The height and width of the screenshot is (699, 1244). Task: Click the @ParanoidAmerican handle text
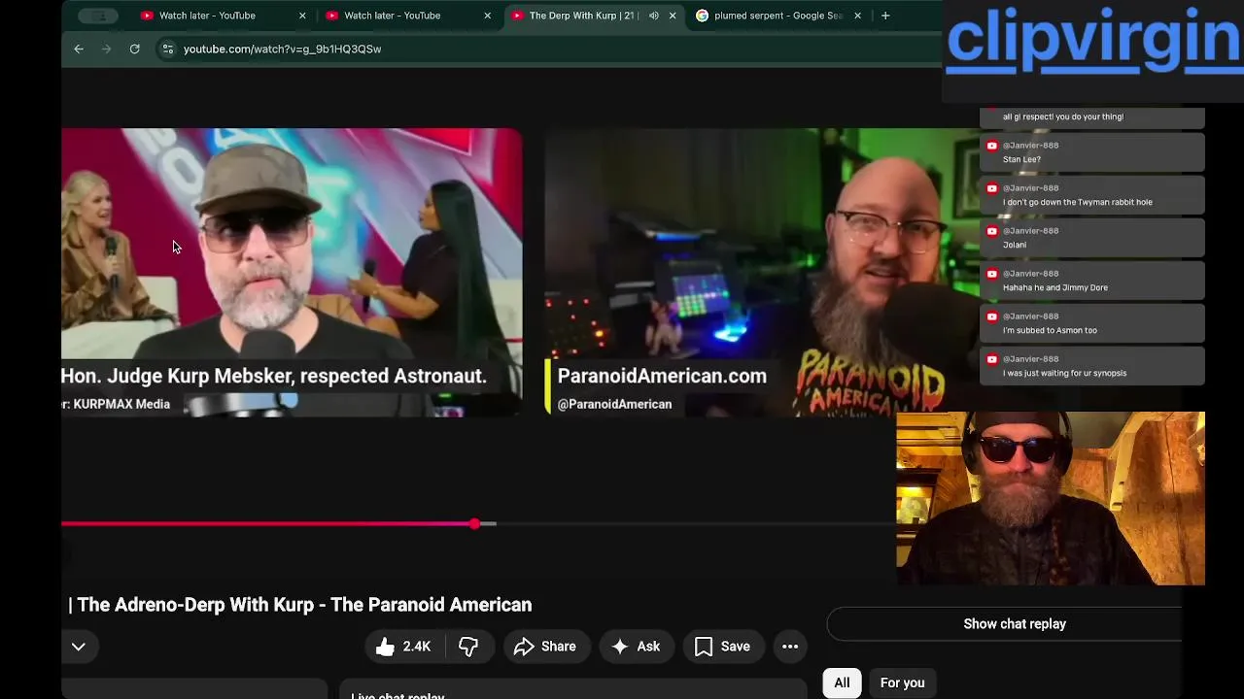click(614, 405)
